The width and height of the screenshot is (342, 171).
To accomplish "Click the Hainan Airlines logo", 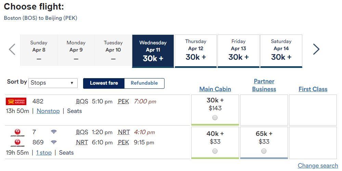I will 16,101.
